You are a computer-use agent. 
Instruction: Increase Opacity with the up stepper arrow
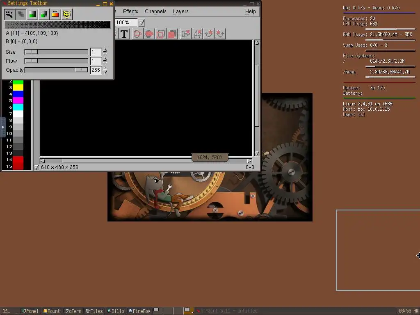point(105,68)
